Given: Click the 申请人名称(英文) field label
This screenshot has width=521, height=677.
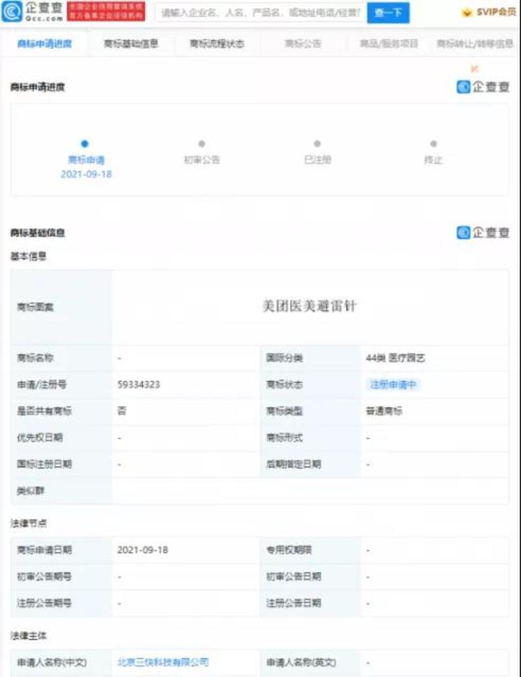Looking at the screenshot, I should click(301, 663).
